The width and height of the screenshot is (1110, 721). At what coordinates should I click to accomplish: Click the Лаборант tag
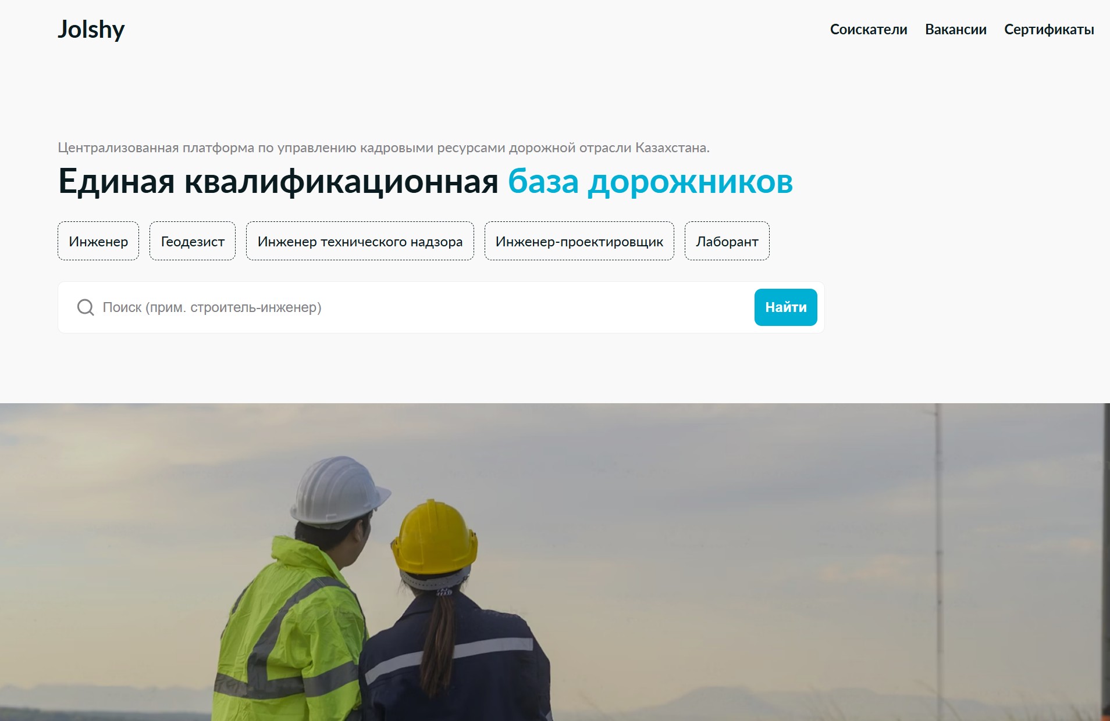click(727, 241)
